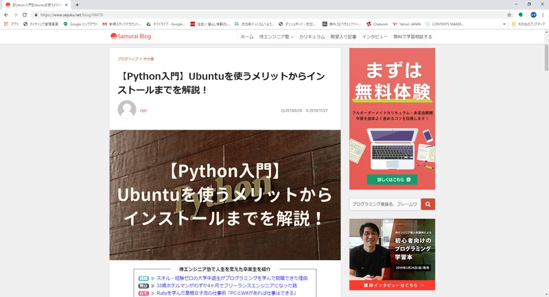Open 33歳ホテルマン フリーランス article link
Image resolution: width=549 pixels, height=297 pixels.
click(226, 285)
